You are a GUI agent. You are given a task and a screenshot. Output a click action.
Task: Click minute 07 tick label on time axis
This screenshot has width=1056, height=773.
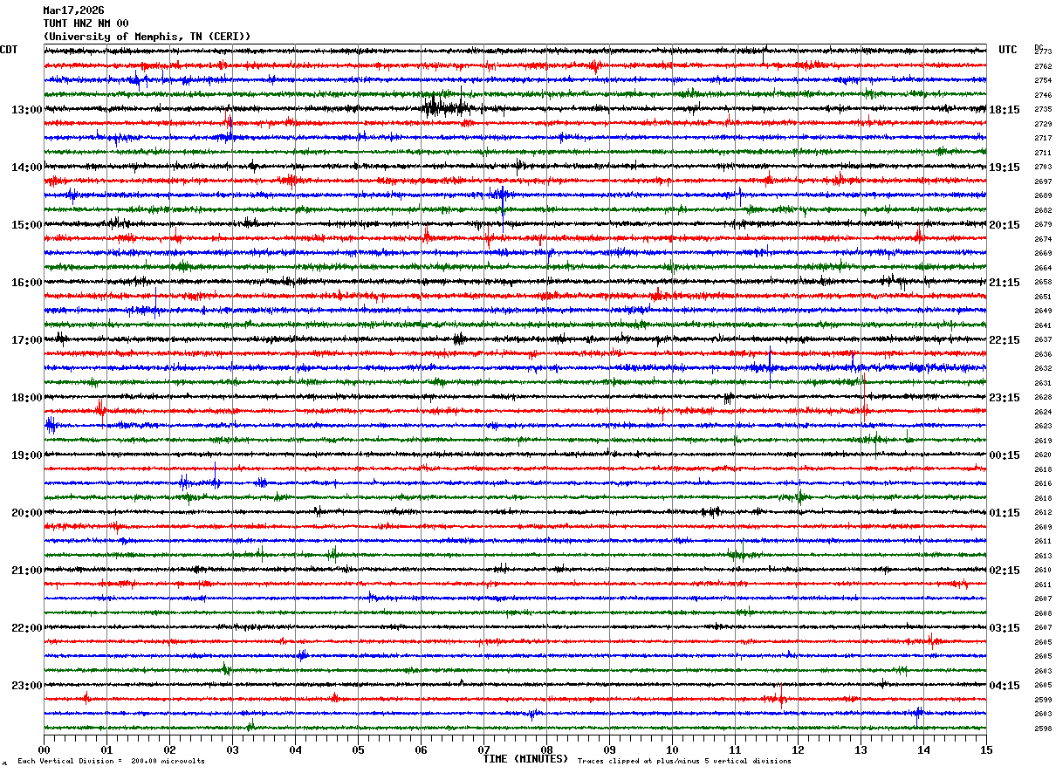pyautogui.click(x=483, y=749)
